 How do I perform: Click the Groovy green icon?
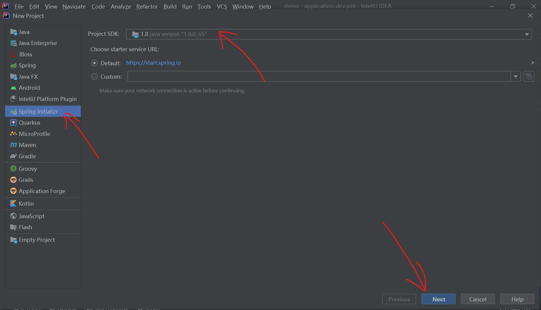[x=13, y=169]
